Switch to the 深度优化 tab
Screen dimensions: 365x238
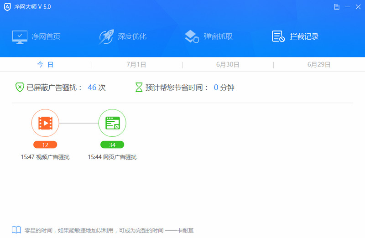123,36
